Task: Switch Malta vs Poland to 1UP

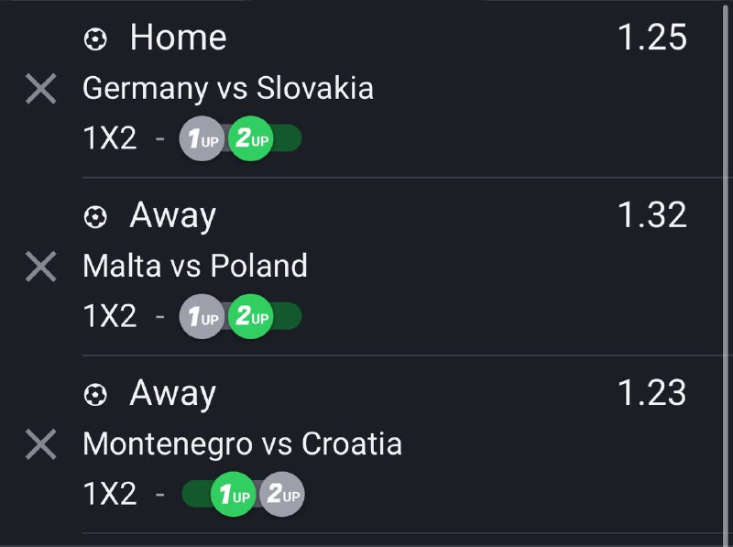Action: point(202,317)
